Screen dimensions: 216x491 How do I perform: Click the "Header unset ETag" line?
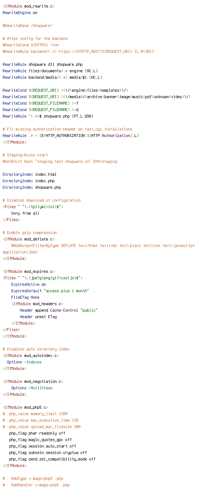point(38,317)
